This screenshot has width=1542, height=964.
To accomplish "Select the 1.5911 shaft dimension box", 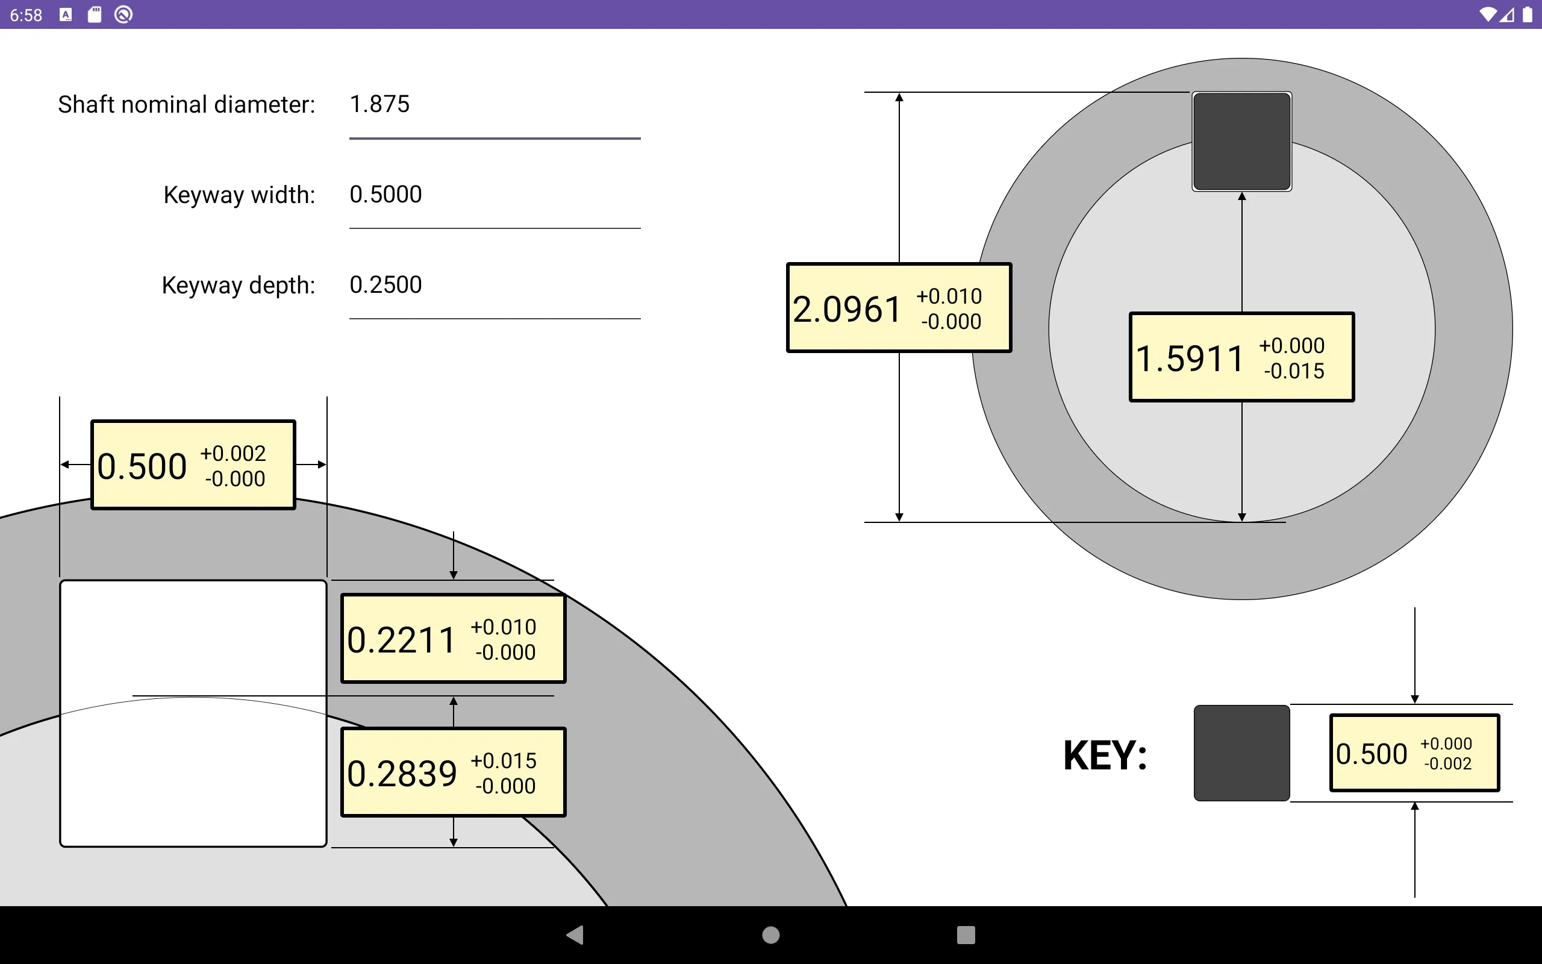I will 1241,357.
